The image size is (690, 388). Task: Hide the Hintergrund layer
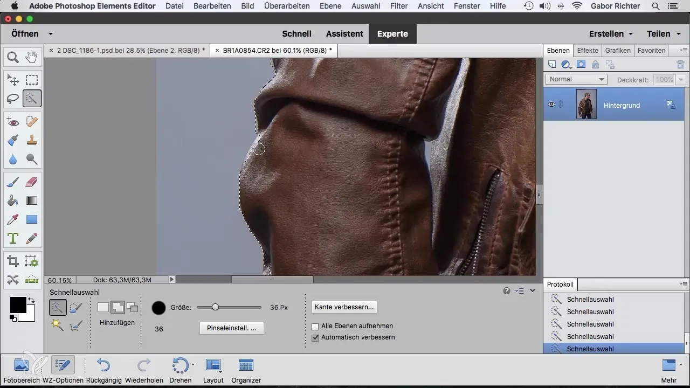[551, 105]
